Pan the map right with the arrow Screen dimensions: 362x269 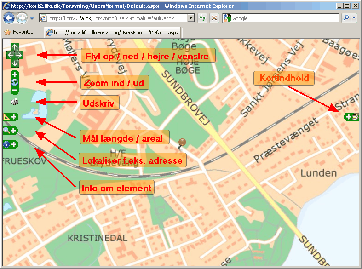click(x=20, y=55)
